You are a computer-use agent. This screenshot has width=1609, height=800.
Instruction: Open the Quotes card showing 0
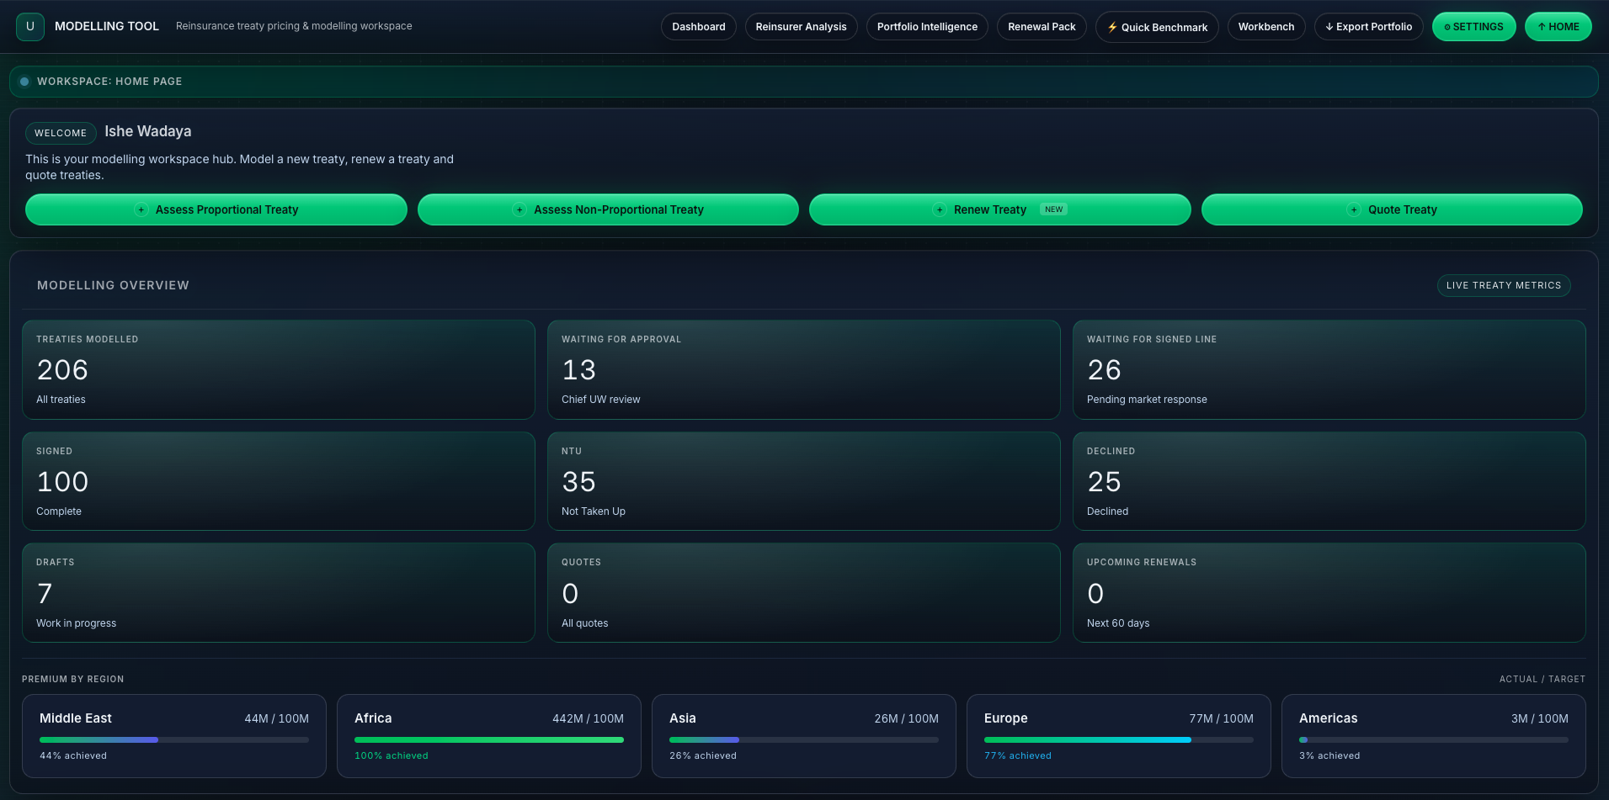[x=803, y=592]
